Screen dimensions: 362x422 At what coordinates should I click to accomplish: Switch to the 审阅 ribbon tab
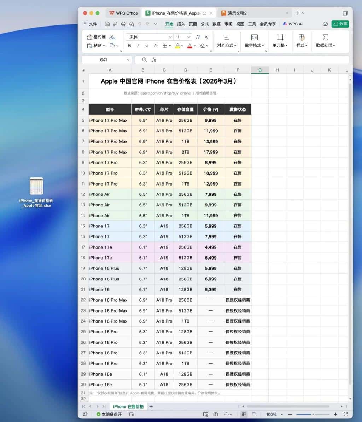pyautogui.click(x=228, y=24)
